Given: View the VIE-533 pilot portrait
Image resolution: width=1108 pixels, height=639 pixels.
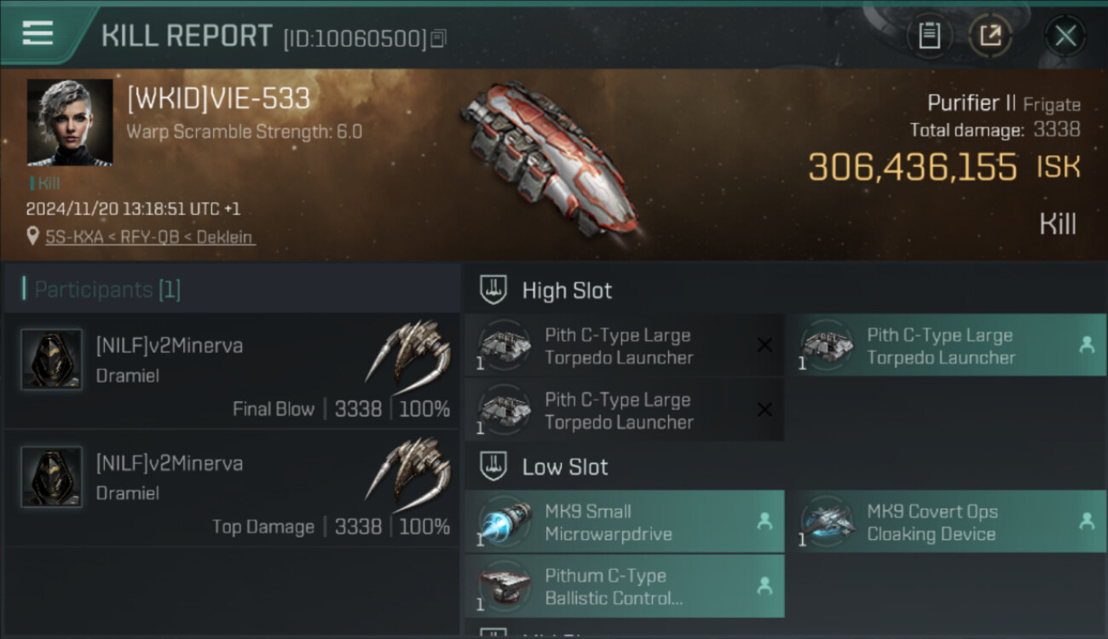Looking at the screenshot, I should point(70,122).
